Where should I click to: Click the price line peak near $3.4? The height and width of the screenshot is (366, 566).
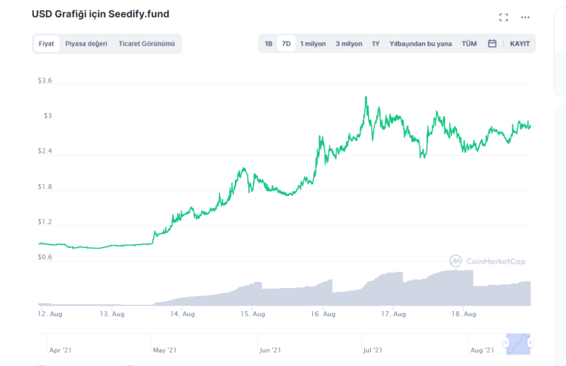(366, 98)
